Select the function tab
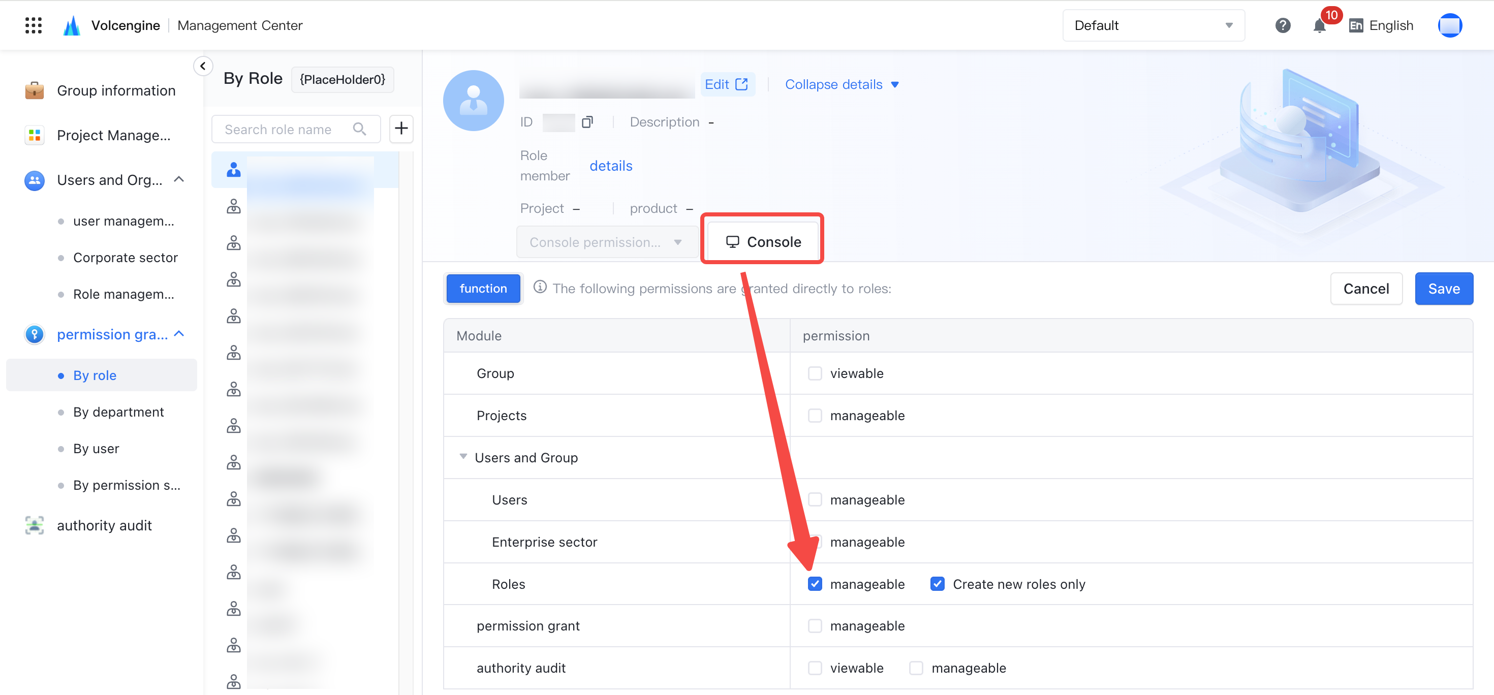Viewport: 1494px width, 695px height. coord(483,289)
